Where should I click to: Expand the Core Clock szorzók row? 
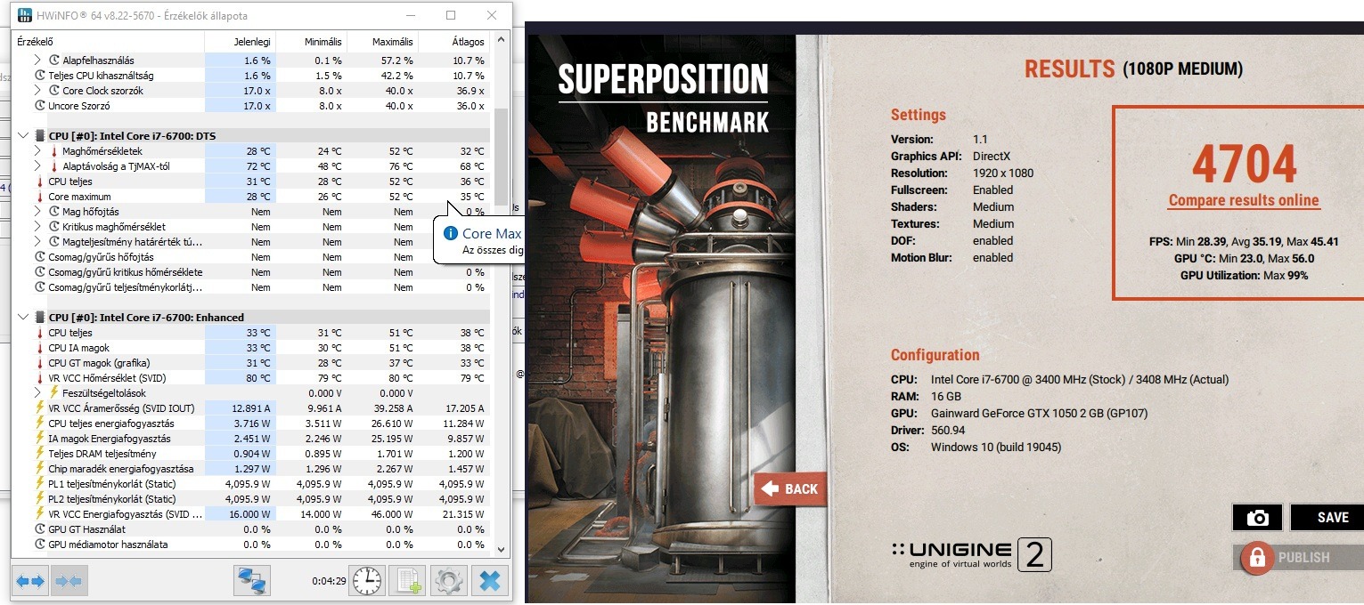click(37, 91)
